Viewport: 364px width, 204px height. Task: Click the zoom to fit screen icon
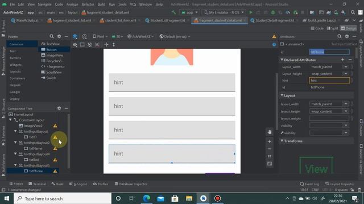coord(269,164)
